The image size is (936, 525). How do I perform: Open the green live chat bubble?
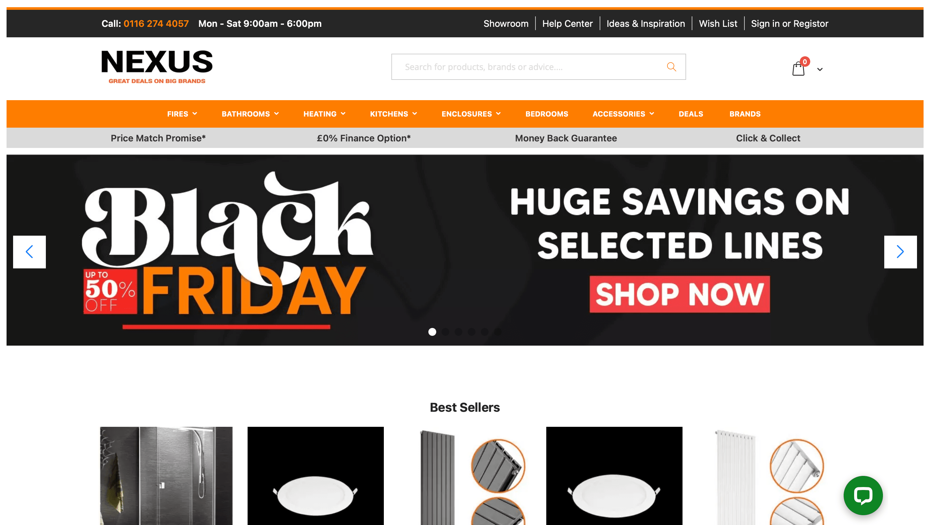click(863, 496)
